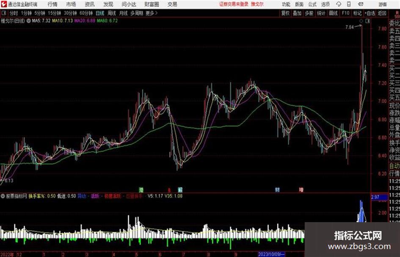400x257 pixels.
Task: Click the purple 活跃 indicator label
Action: (95, 196)
